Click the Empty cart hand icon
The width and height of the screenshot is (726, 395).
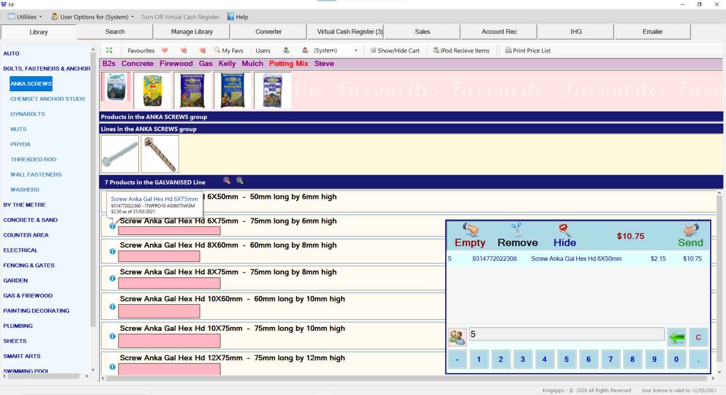470,231
